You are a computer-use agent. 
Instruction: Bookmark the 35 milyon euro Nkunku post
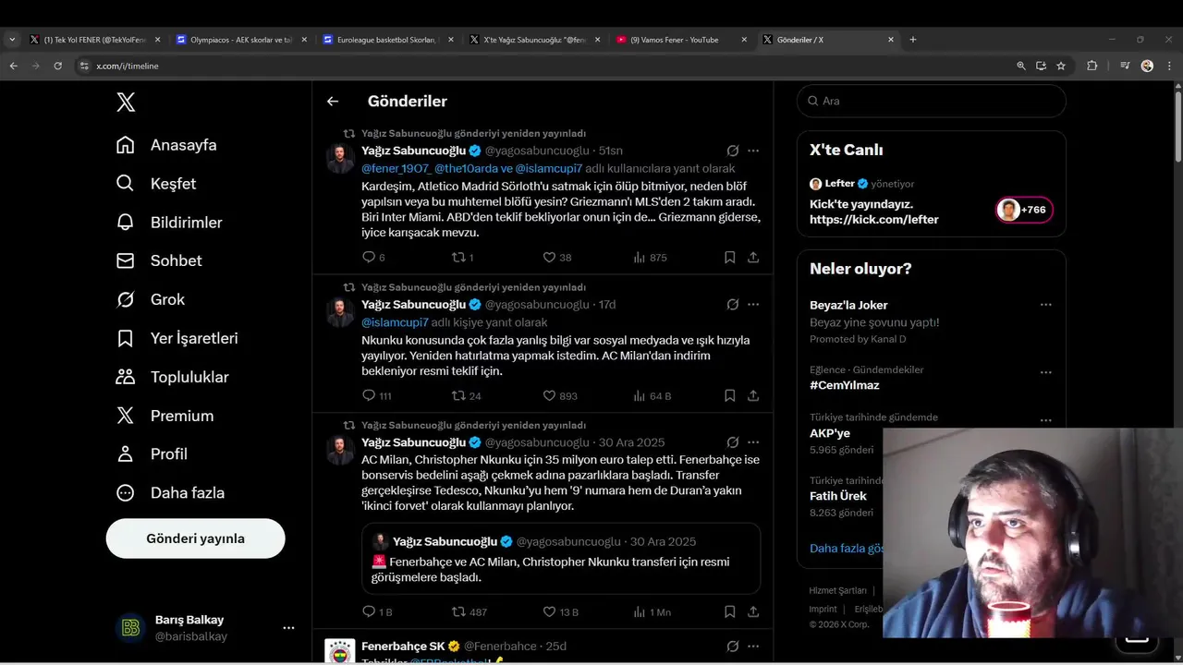(x=730, y=611)
